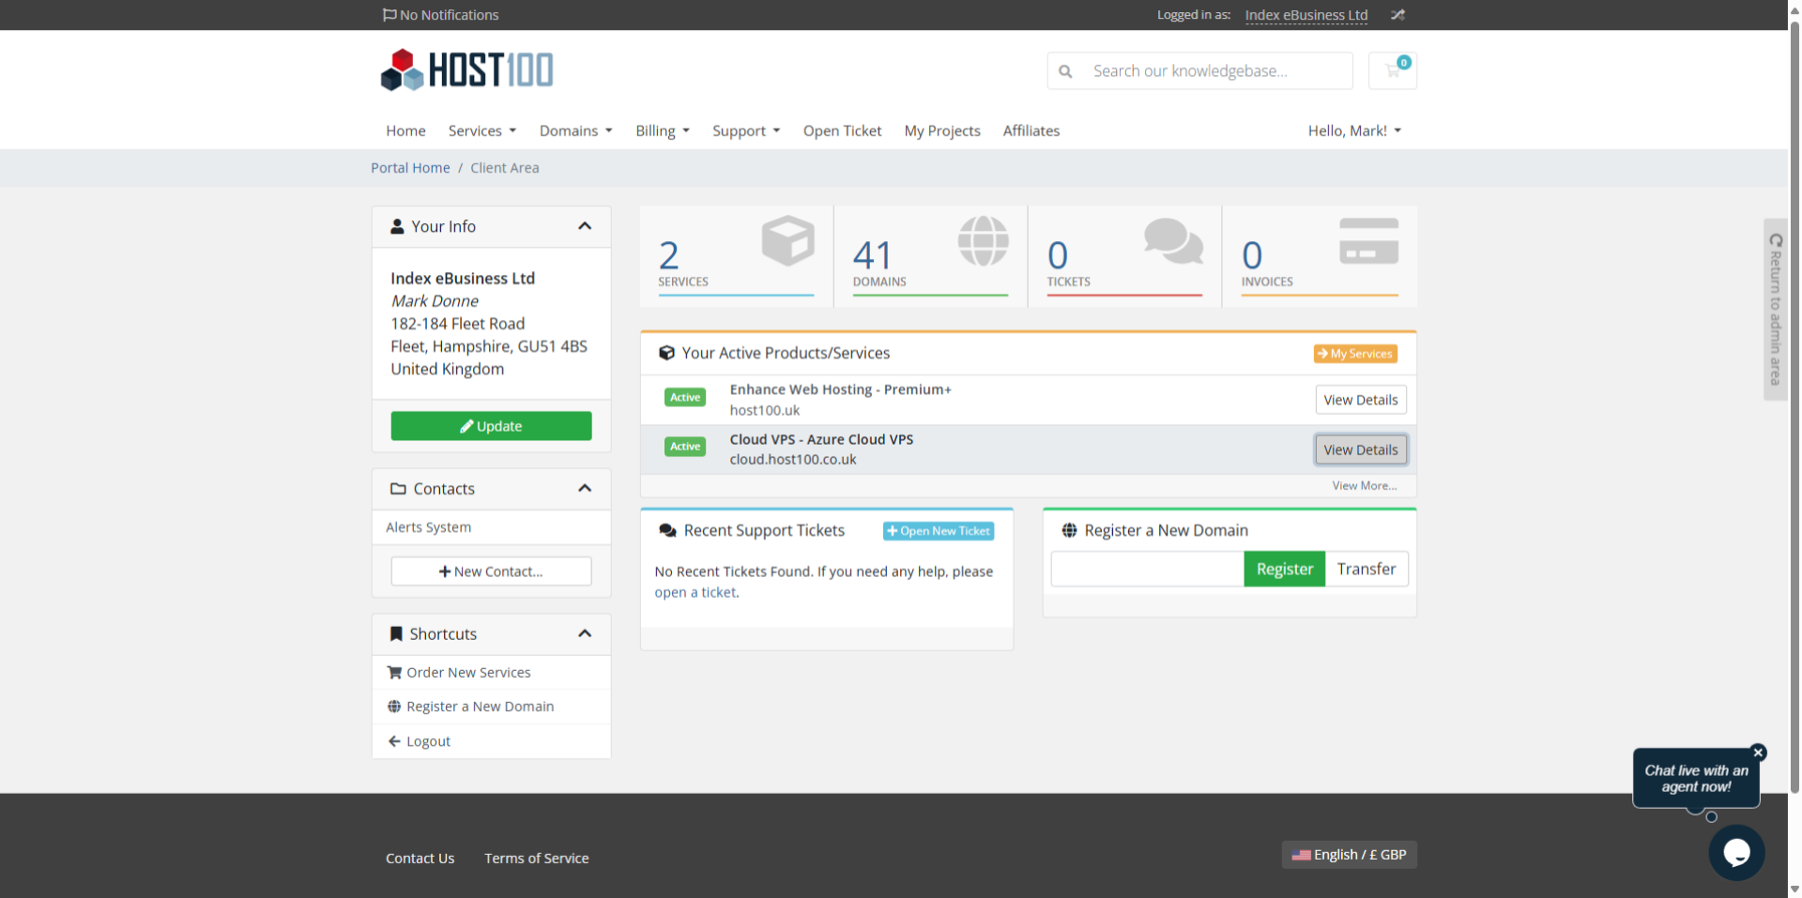Click the No Notifications flag
The height and width of the screenshot is (898, 1802).
[x=441, y=15]
